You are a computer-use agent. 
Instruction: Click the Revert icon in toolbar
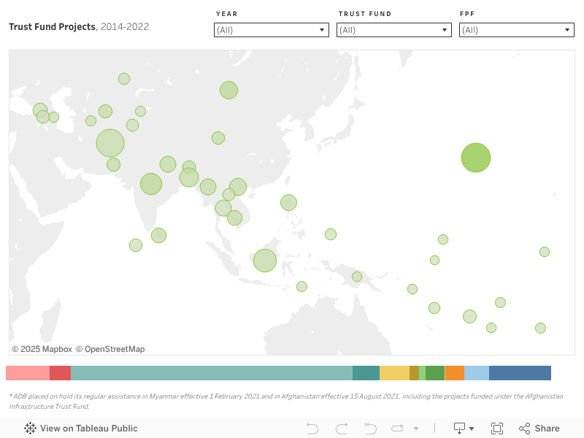pyautogui.click(x=370, y=429)
